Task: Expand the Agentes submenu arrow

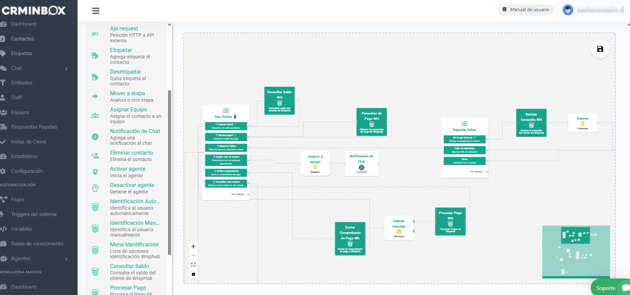Action: pyautogui.click(x=66, y=259)
